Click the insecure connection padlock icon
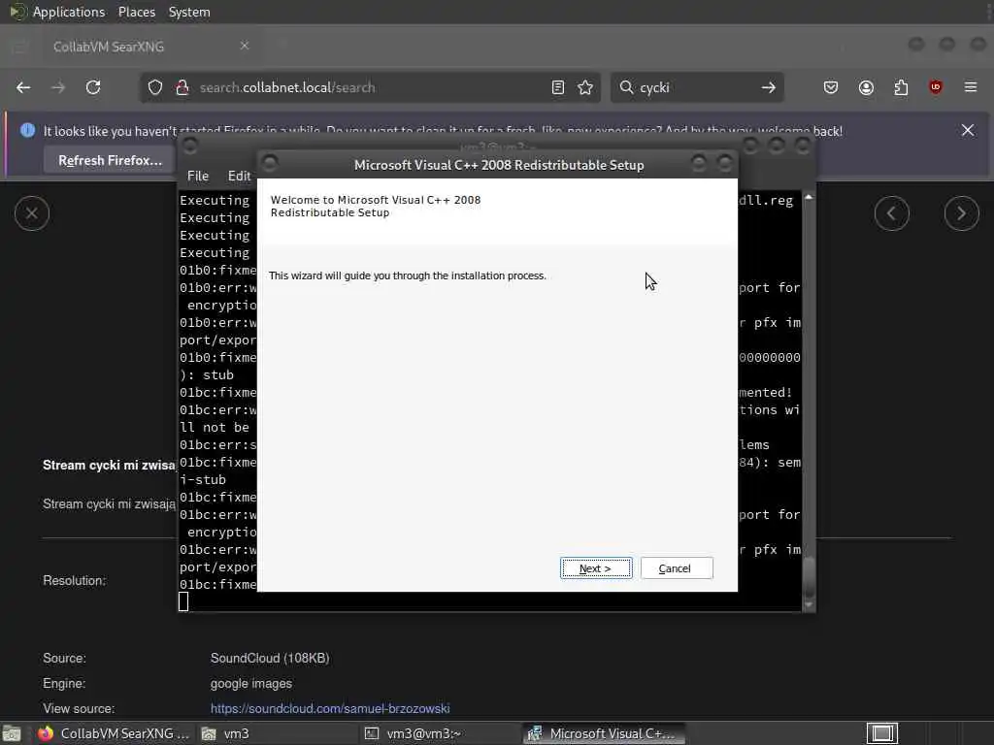 (182, 87)
